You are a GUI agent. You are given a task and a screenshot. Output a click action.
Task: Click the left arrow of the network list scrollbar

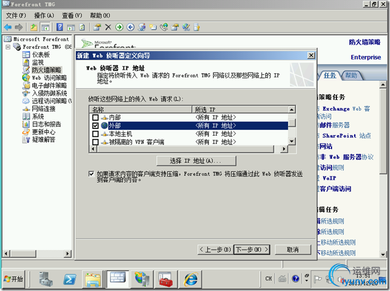click(93, 149)
